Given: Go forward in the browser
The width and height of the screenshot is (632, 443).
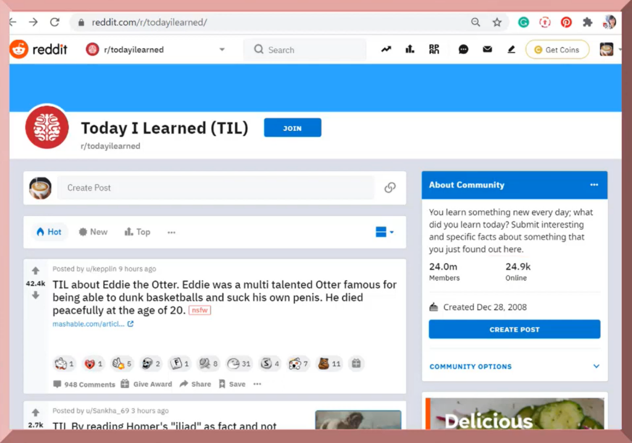Looking at the screenshot, I should pos(33,22).
